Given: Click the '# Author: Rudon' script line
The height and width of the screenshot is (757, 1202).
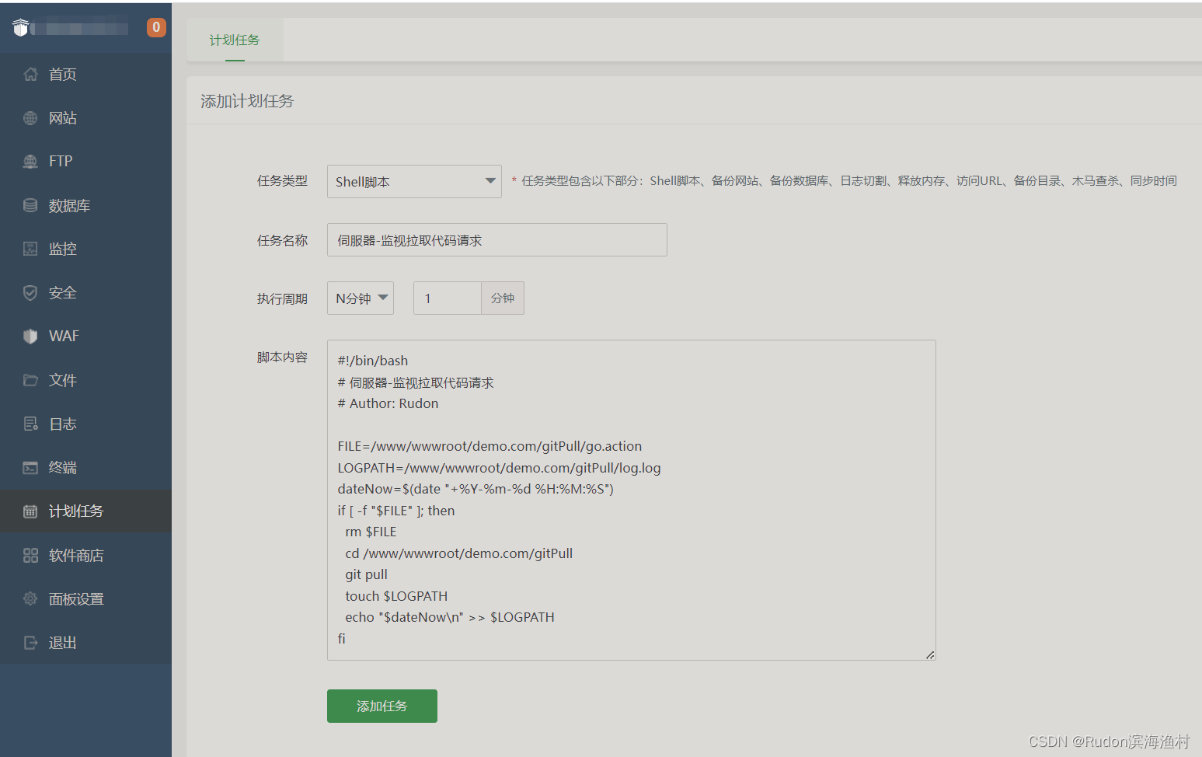Looking at the screenshot, I should (388, 403).
